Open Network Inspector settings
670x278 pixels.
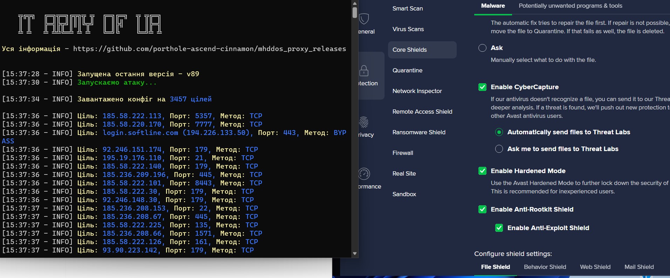[x=417, y=91]
